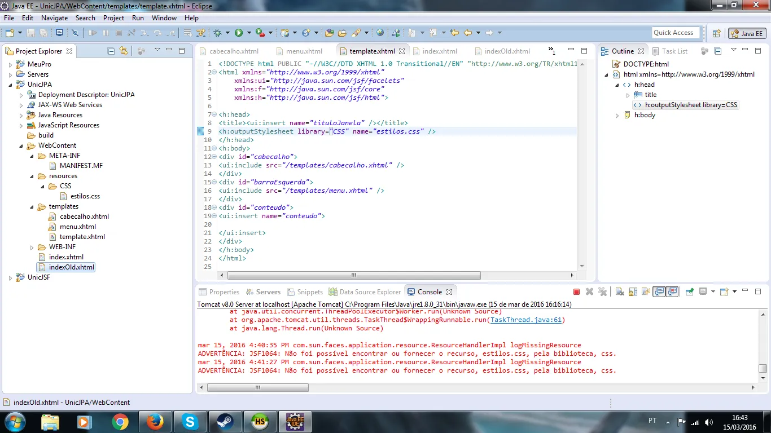Click the Java EE perspective button

(747, 33)
